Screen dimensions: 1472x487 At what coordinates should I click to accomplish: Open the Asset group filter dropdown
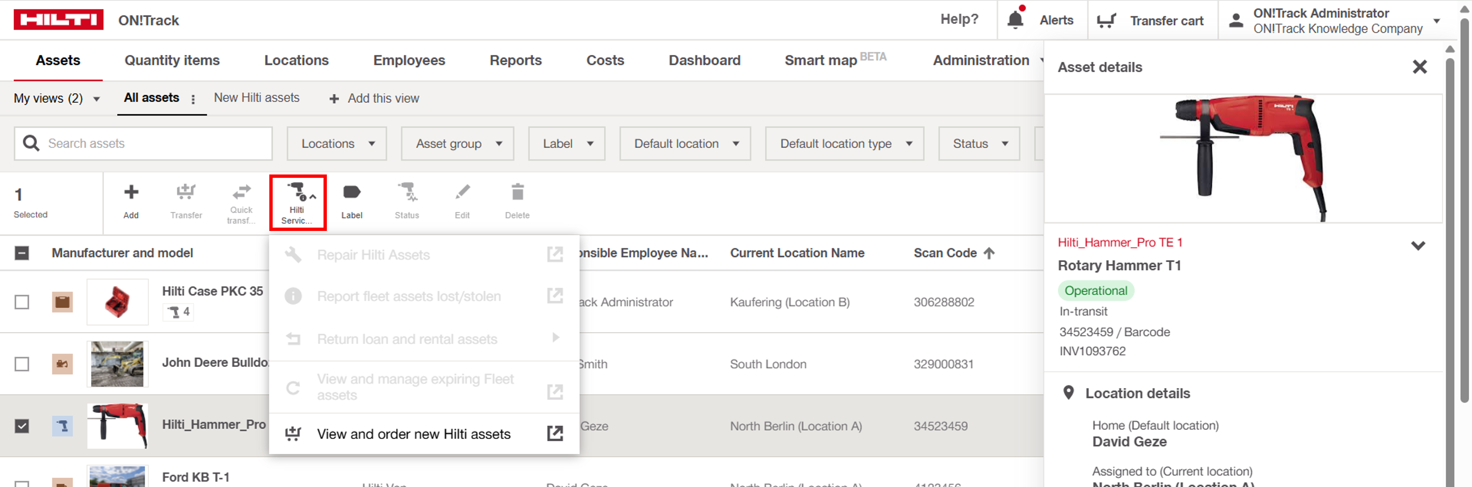tap(457, 143)
